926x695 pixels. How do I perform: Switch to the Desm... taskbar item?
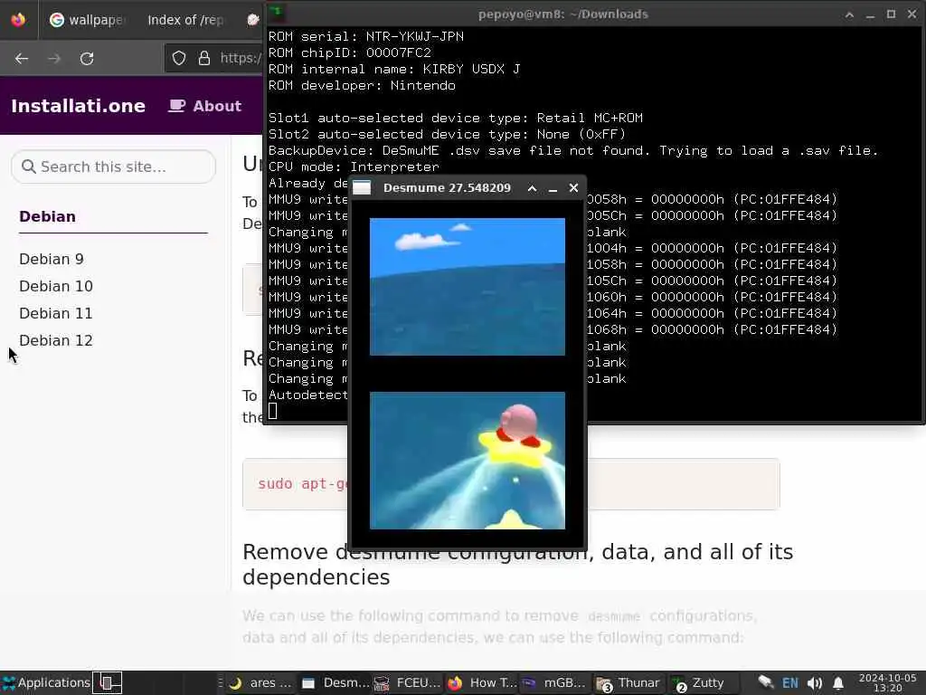(x=335, y=683)
